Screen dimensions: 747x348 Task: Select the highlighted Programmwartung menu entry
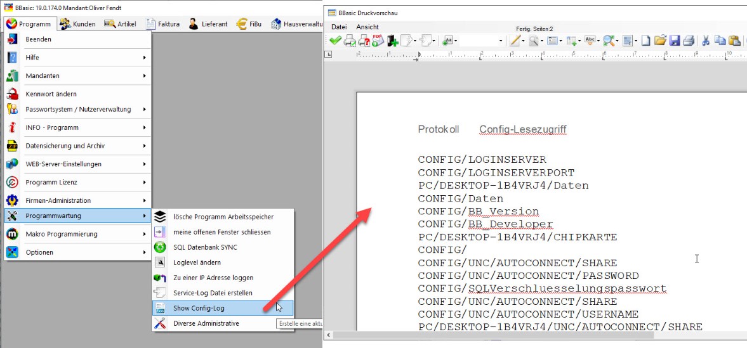pyautogui.click(x=78, y=216)
